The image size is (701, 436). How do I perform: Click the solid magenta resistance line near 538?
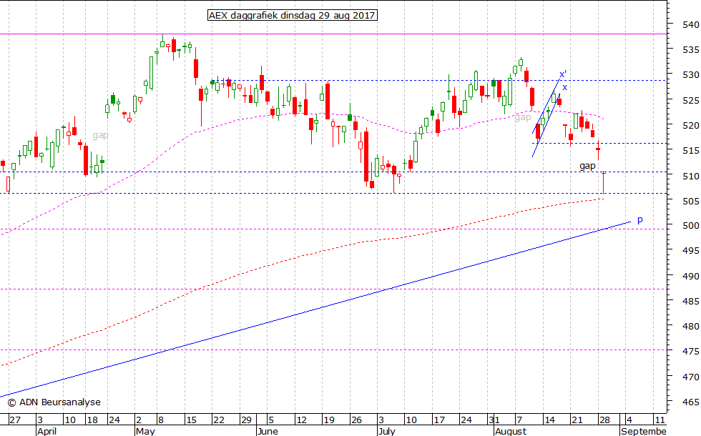point(333,34)
